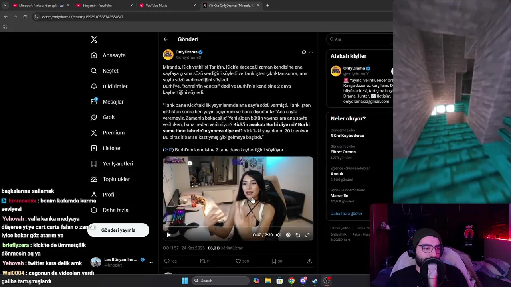Open Mesajlar messages
This screenshot has width=511, height=287.
[107, 102]
